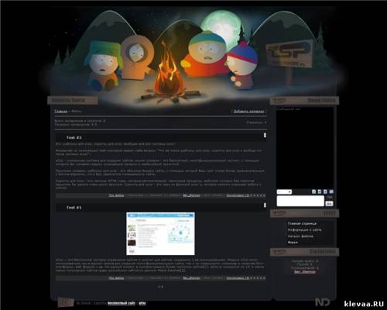Viewport: 387px width, 310px height.
Task: Click the Ser_Sherman user link in statistics
Action: (x=305, y=271)
